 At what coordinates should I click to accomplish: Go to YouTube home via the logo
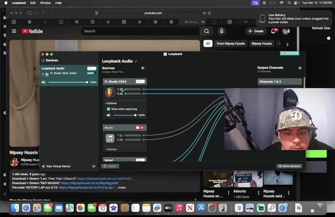[x=32, y=31]
